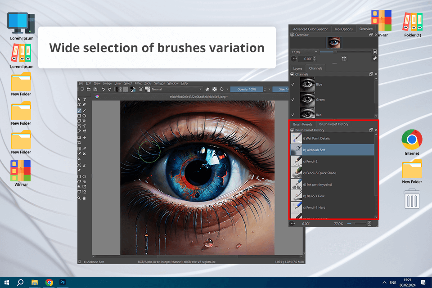Toggle Eraser mode in toolbar

point(207,89)
